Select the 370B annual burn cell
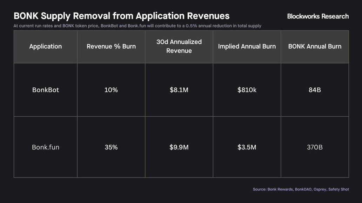This screenshot has height=203, width=362. [x=315, y=147]
